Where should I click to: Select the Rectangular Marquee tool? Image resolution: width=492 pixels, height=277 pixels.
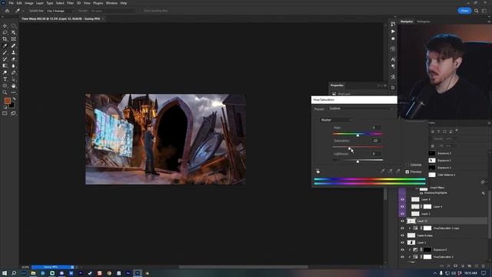[x=14, y=25]
